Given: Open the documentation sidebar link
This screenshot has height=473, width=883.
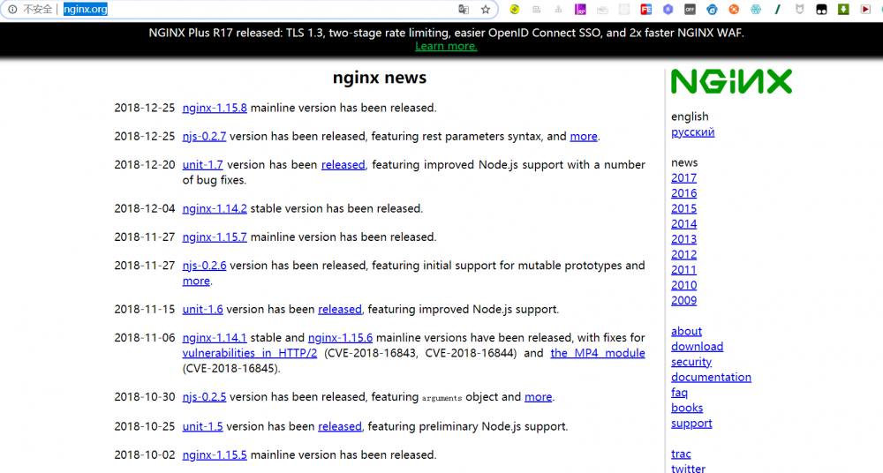Looking at the screenshot, I should (x=711, y=378).
